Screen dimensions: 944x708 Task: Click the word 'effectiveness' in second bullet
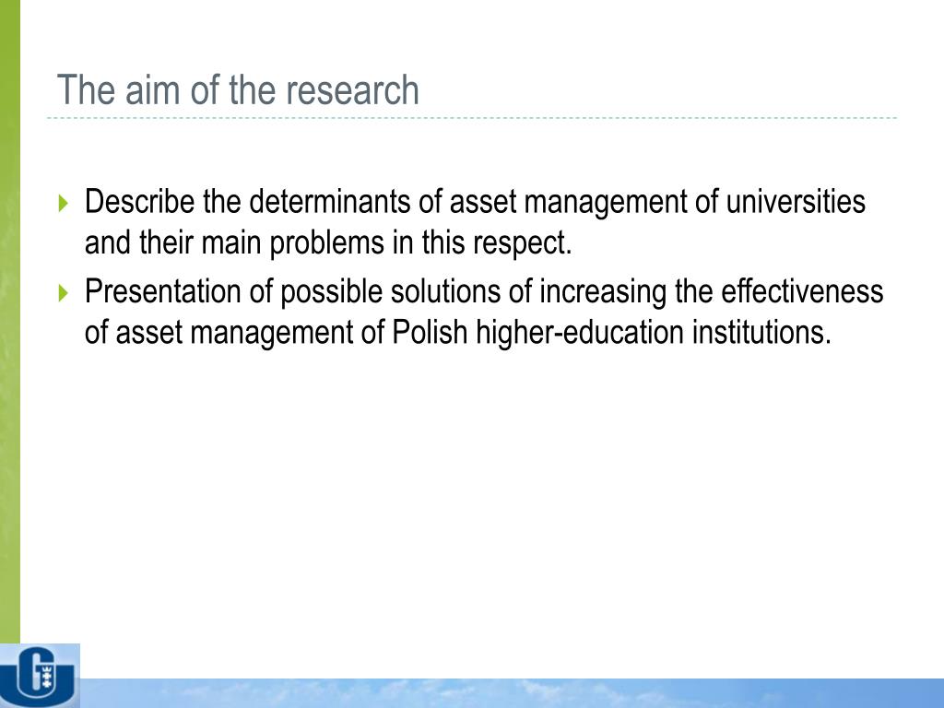[802, 291]
